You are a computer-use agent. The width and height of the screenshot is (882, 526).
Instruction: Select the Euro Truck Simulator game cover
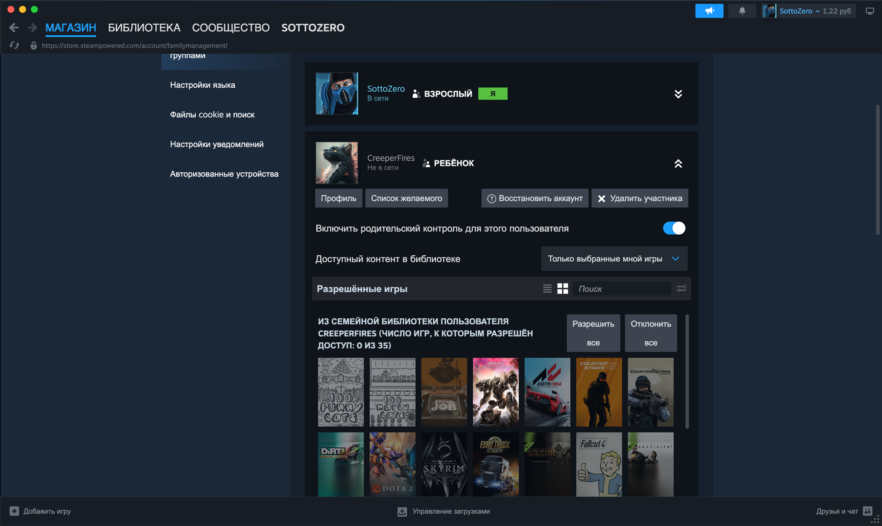click(x=496, y=464)
